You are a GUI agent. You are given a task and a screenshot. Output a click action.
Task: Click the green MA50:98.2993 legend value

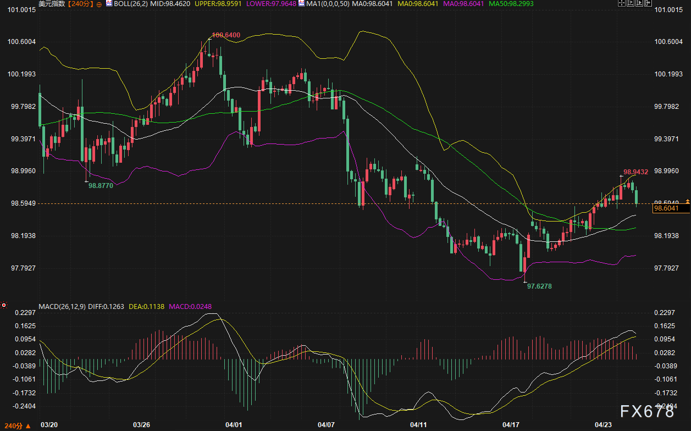pyautogui.click(x=513, y=4)
